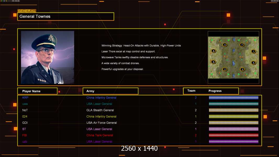
Task: Click the Powerful upgrades description line
Action: pyautogui.click(x=122, y=69)
